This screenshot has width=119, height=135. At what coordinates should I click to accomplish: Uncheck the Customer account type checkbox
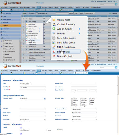[90, 99]
